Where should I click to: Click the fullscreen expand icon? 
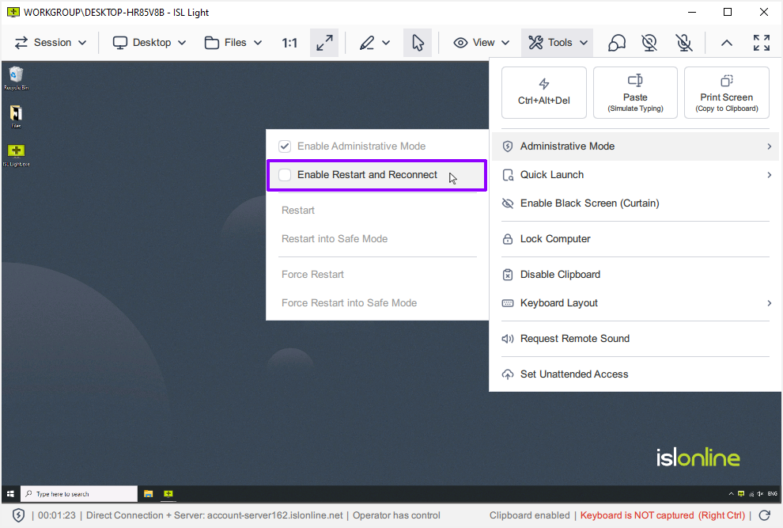[761, 42]
